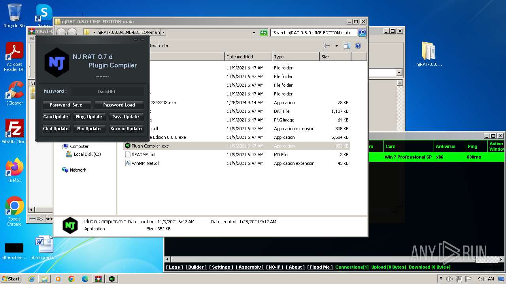Screen dimensions: 506x284
Task: Click Password Save button
Action: (67, 105)
